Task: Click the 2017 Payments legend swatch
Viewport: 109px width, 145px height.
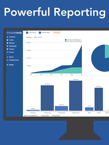Action: click(x=66, y=41)
